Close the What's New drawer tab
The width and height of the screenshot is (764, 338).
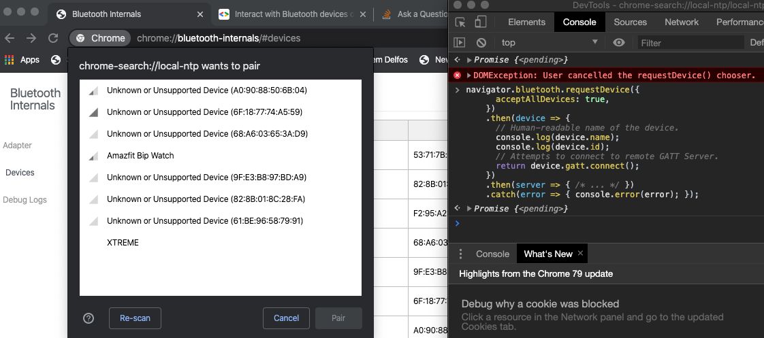(x=580, y=253)
